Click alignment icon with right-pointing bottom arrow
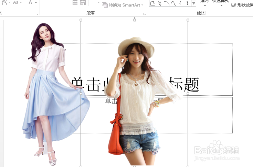This screenshot has height=167, width=253. (83, 2)
